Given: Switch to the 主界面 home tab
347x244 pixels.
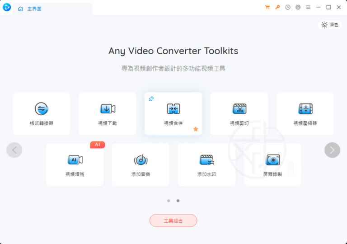Looking at the screenshot, I should coord(30,9).
